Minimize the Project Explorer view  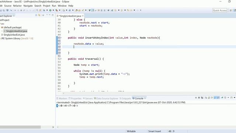tap(49, 15)
